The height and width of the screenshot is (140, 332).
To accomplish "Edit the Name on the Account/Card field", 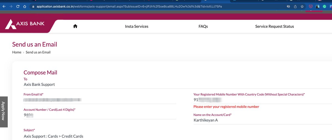I will (263, 120).
